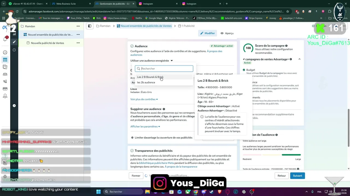The image size is (350, 196).
Task: Expand Afficher les paramètres
Action: coord(145,127)
